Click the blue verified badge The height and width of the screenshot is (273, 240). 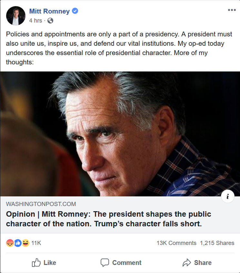(75, 11)
